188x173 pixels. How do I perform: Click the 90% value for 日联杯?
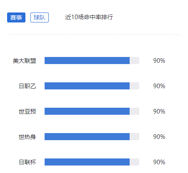click(159, 162)
